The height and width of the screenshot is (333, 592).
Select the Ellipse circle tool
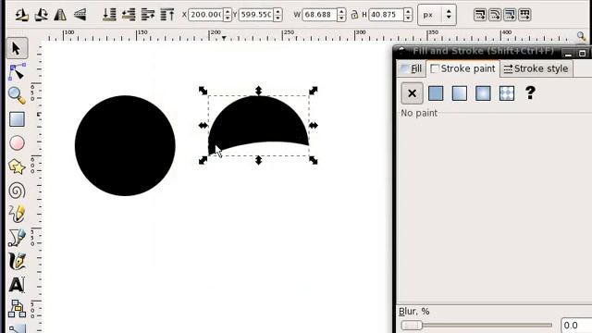click(17, 143)
